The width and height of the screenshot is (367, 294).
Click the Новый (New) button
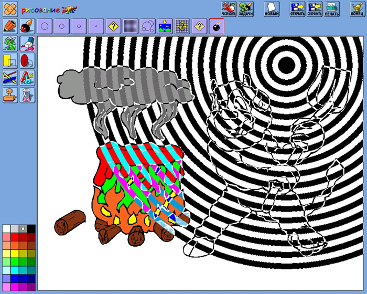[272, 8]
